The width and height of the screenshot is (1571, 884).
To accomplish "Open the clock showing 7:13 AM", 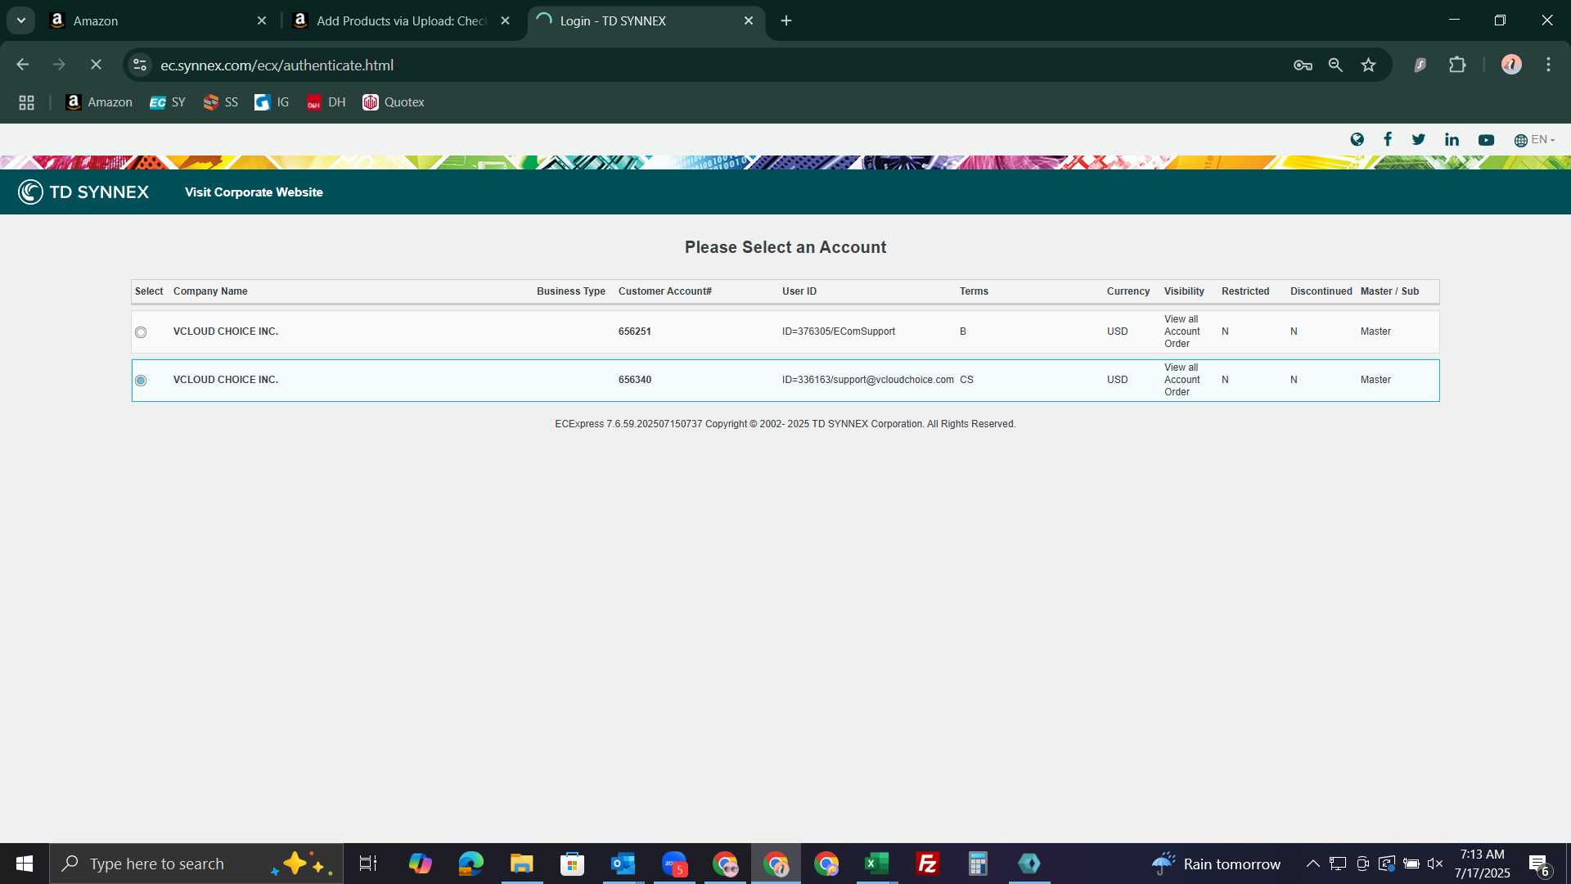I will [1482, 864].
